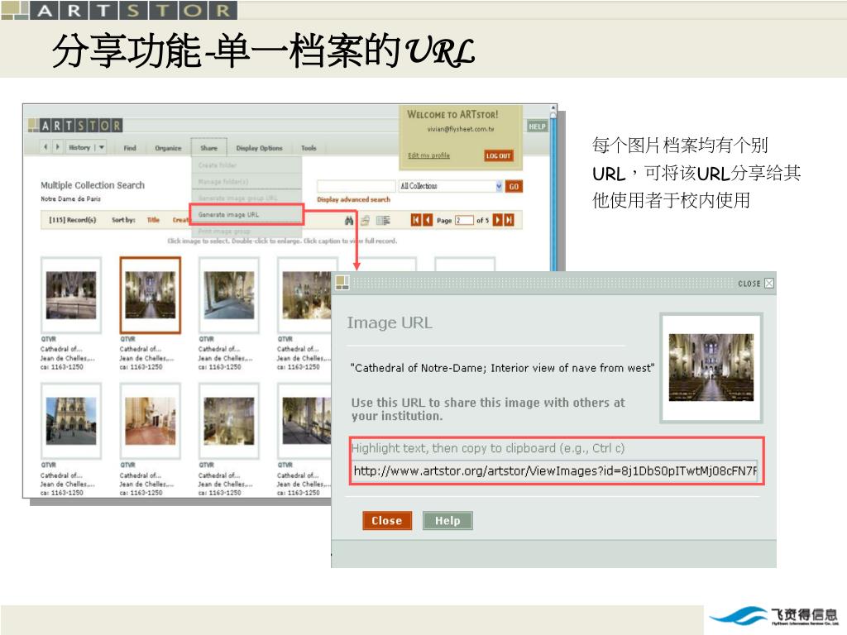Click the green Help button in dialog

pos(447,521)
